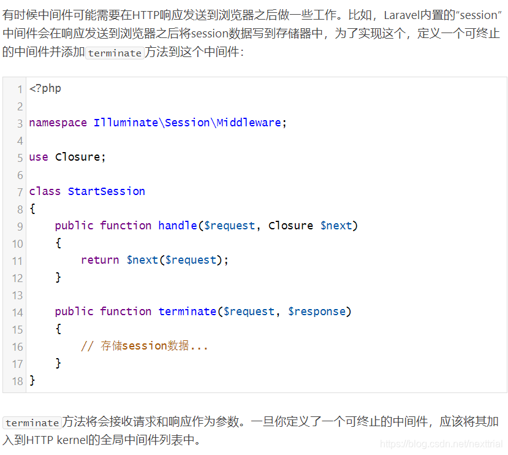Click the 'class' keyword on line 7
The height and width of the screenshot is (455, 508).
coord(45,191)
